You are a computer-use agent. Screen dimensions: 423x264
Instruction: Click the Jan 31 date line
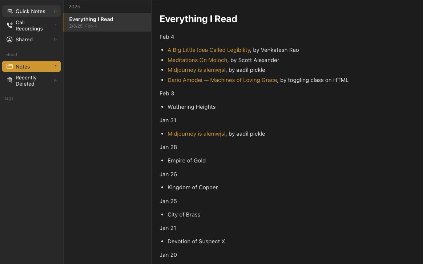[168, 120]
